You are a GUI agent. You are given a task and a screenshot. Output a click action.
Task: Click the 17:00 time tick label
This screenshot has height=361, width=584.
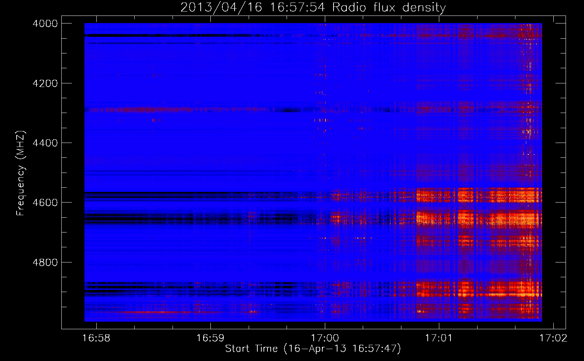pos(325,338)
